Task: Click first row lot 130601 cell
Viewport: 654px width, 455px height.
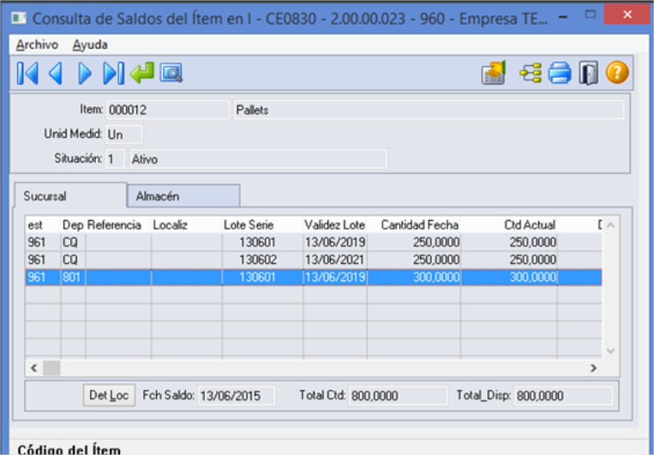Action: click(x=263, y=242)
